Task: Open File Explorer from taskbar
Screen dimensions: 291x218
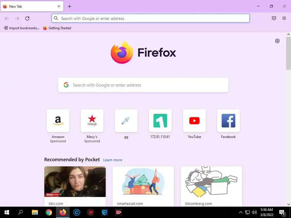Action: 35,212
